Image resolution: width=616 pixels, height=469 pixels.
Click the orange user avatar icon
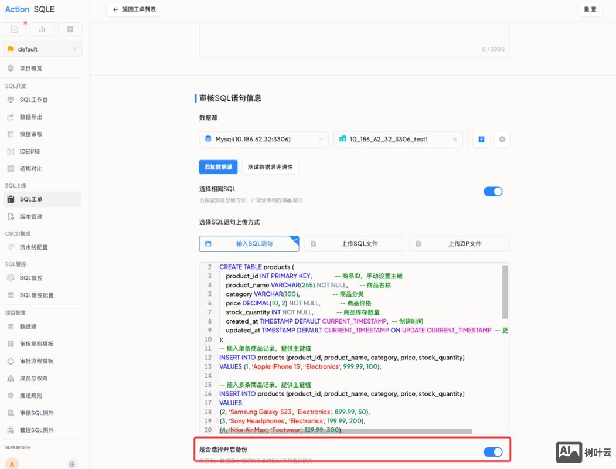[12, 464]
